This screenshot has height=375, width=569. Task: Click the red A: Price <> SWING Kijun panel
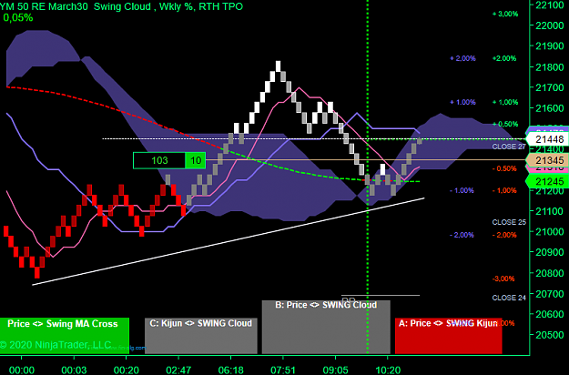coord(449,336)
